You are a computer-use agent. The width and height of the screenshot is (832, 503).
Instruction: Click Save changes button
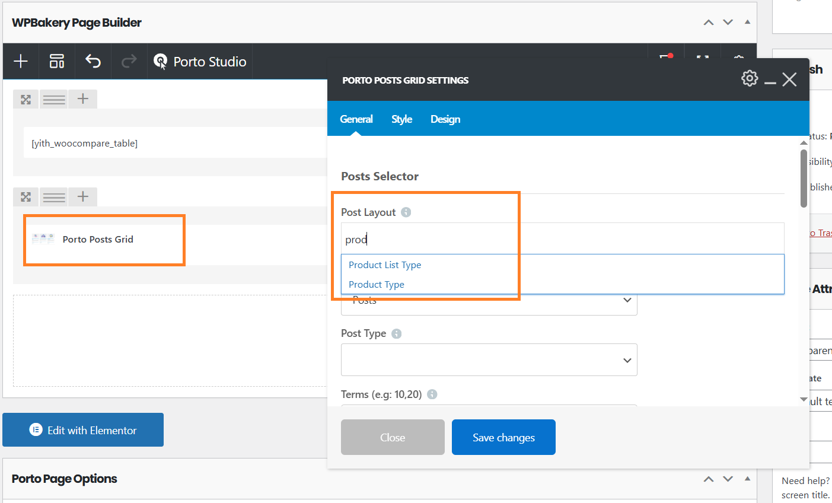(503, 437)
